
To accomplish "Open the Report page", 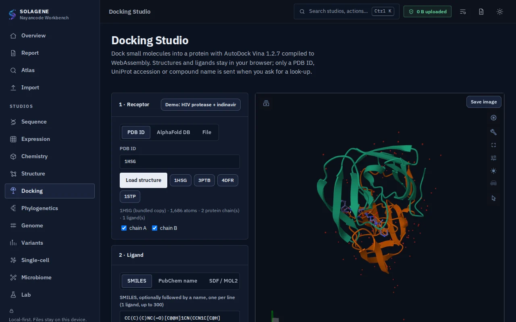I will pos(50,53).
